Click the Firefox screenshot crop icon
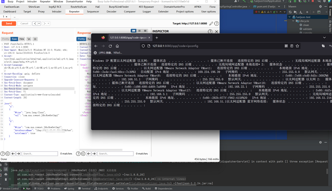332x191 pixels. [x=323, y=46]
